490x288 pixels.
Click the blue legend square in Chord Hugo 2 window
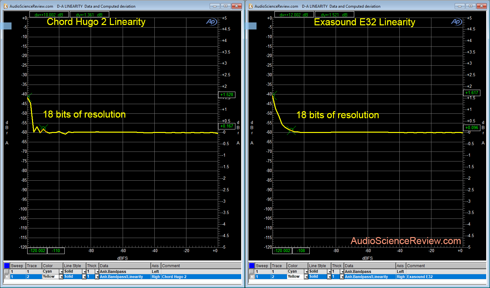tap(7, 266)
